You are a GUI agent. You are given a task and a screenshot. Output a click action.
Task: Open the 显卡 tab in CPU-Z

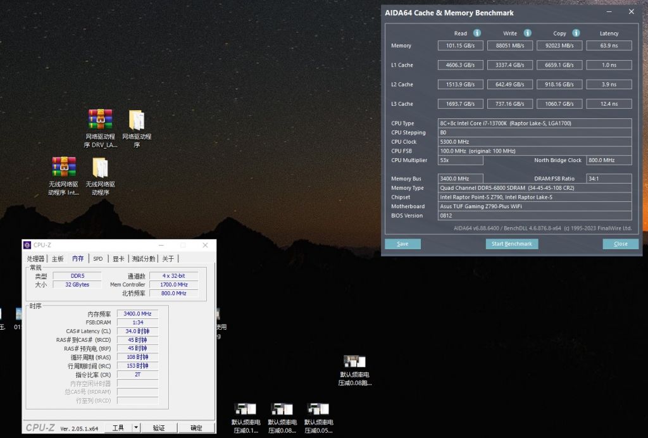[118, 258]
